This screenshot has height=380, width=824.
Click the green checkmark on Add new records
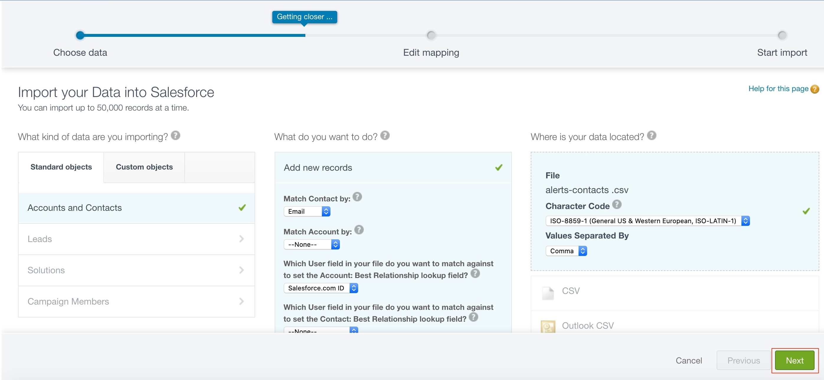pyautogui.click(x=499, y=167)
